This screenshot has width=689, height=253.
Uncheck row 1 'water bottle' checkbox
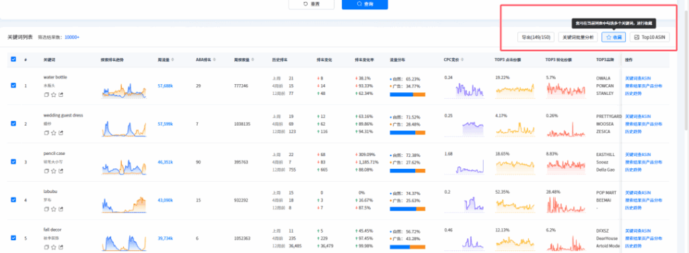[x=13, y=85]
